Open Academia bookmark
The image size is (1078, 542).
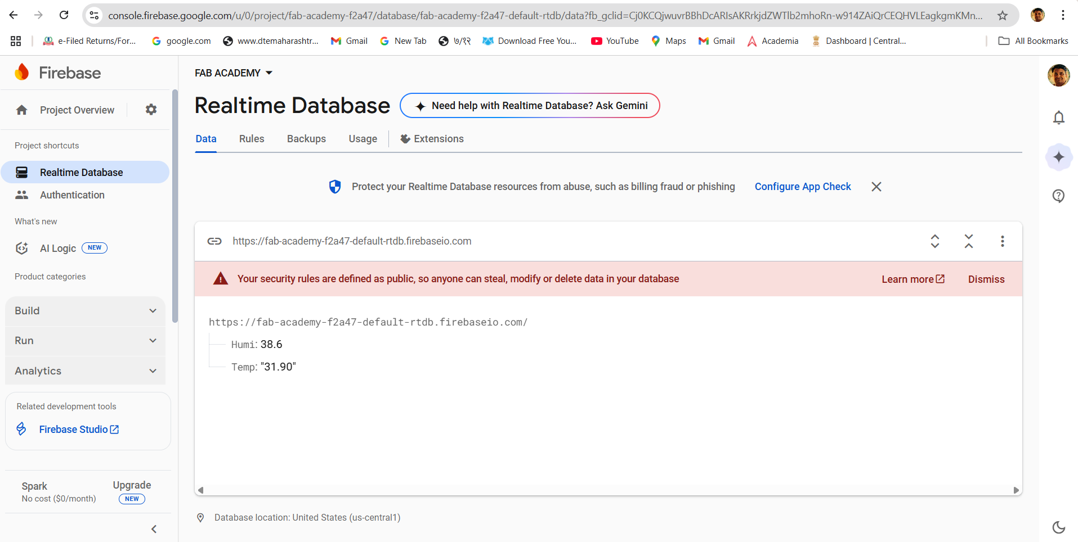[x=772, y=41]
